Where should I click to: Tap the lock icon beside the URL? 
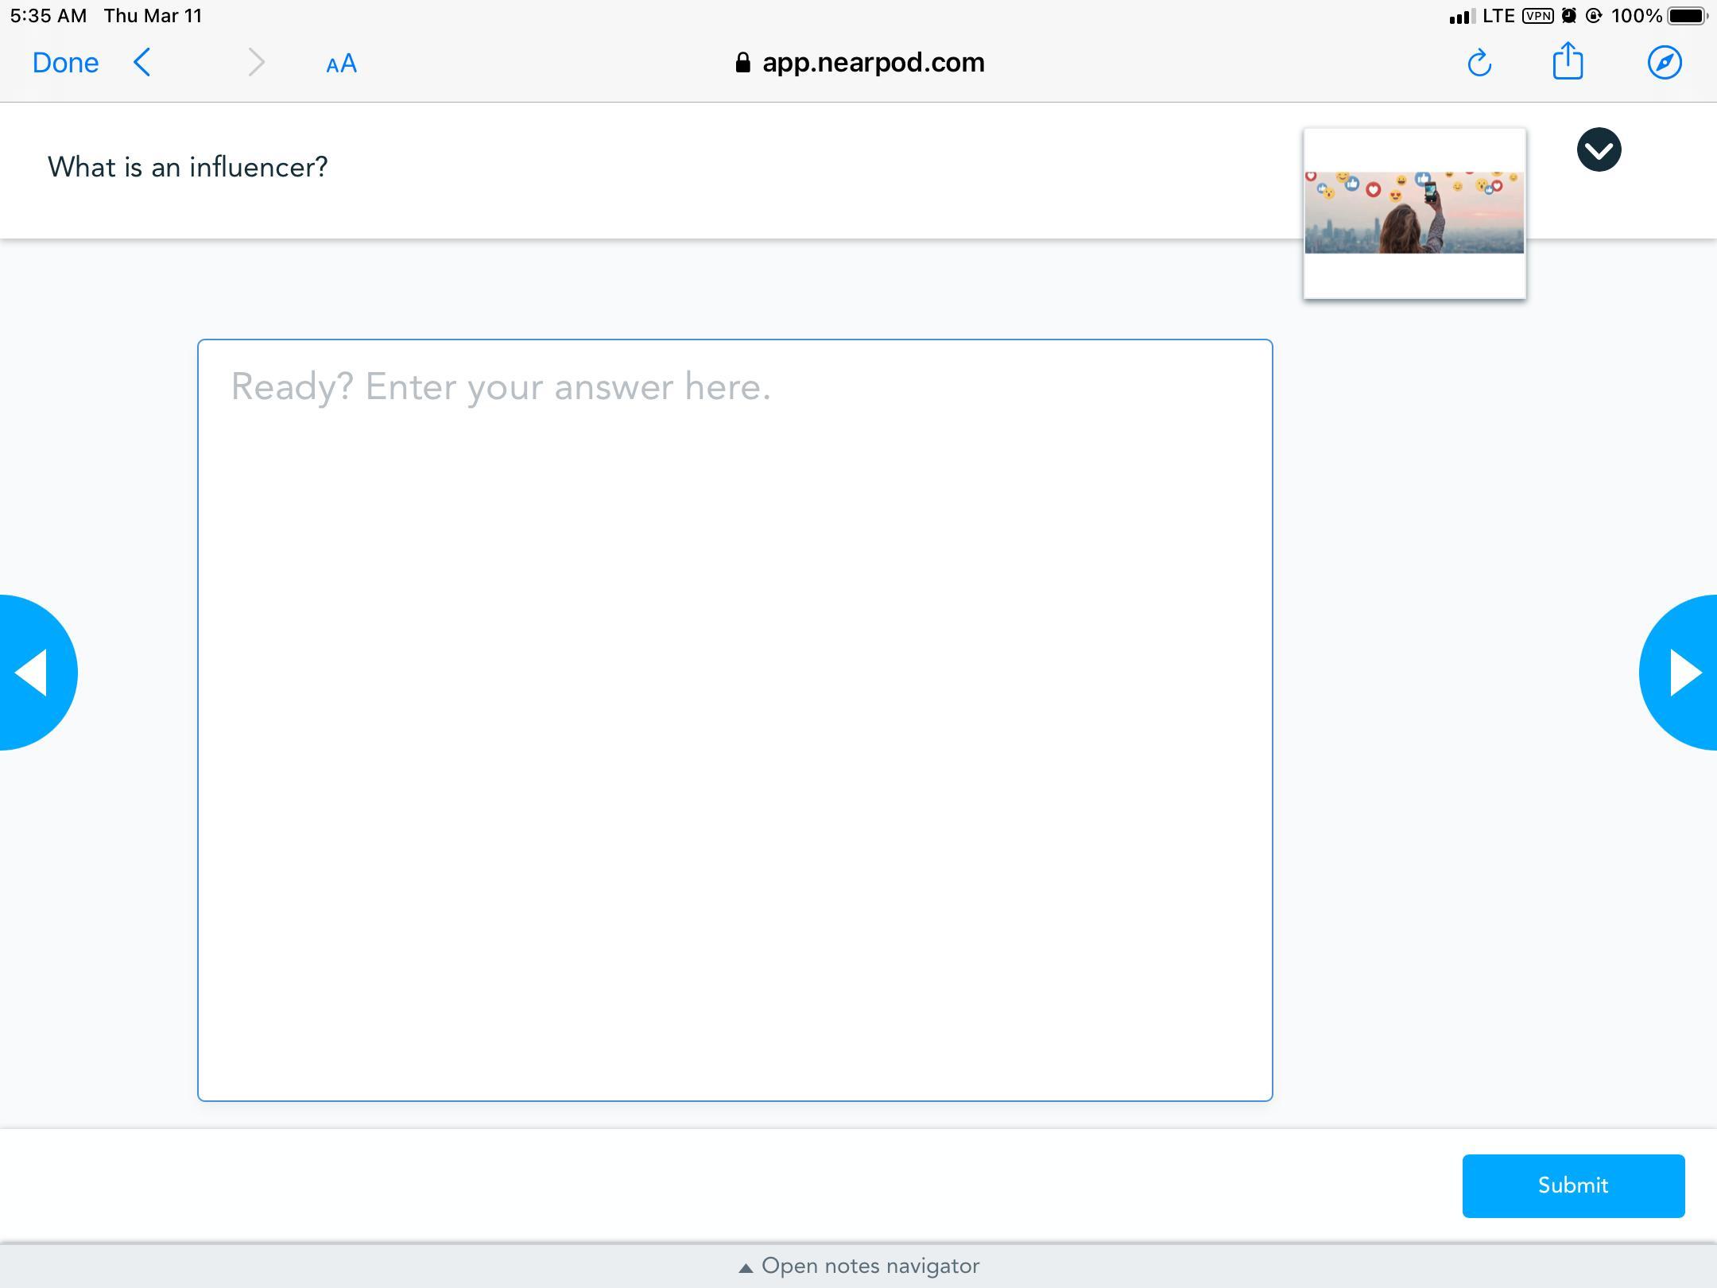742,63
